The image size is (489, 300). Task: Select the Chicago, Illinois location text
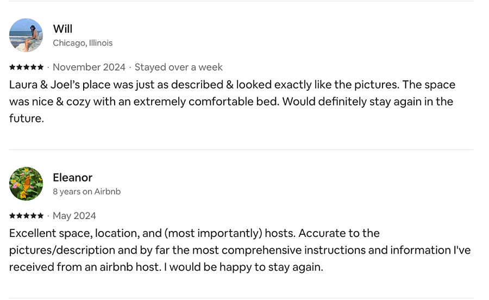(83, 43)
